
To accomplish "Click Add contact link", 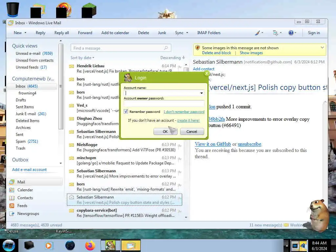I will [x=203, y=69].
